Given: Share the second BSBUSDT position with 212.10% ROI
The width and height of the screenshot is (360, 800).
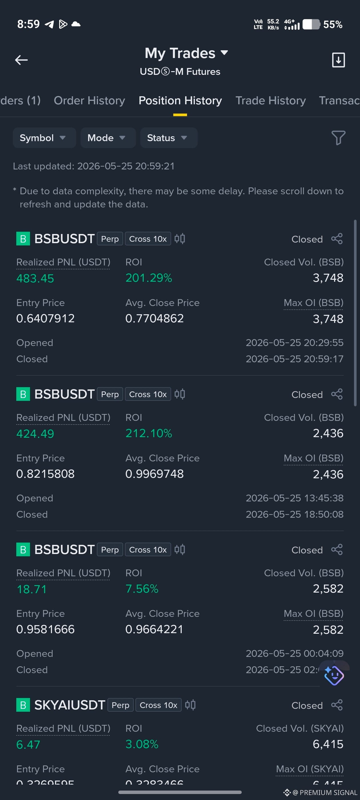Looking at the screenshot, I should (x=337, y=394).
